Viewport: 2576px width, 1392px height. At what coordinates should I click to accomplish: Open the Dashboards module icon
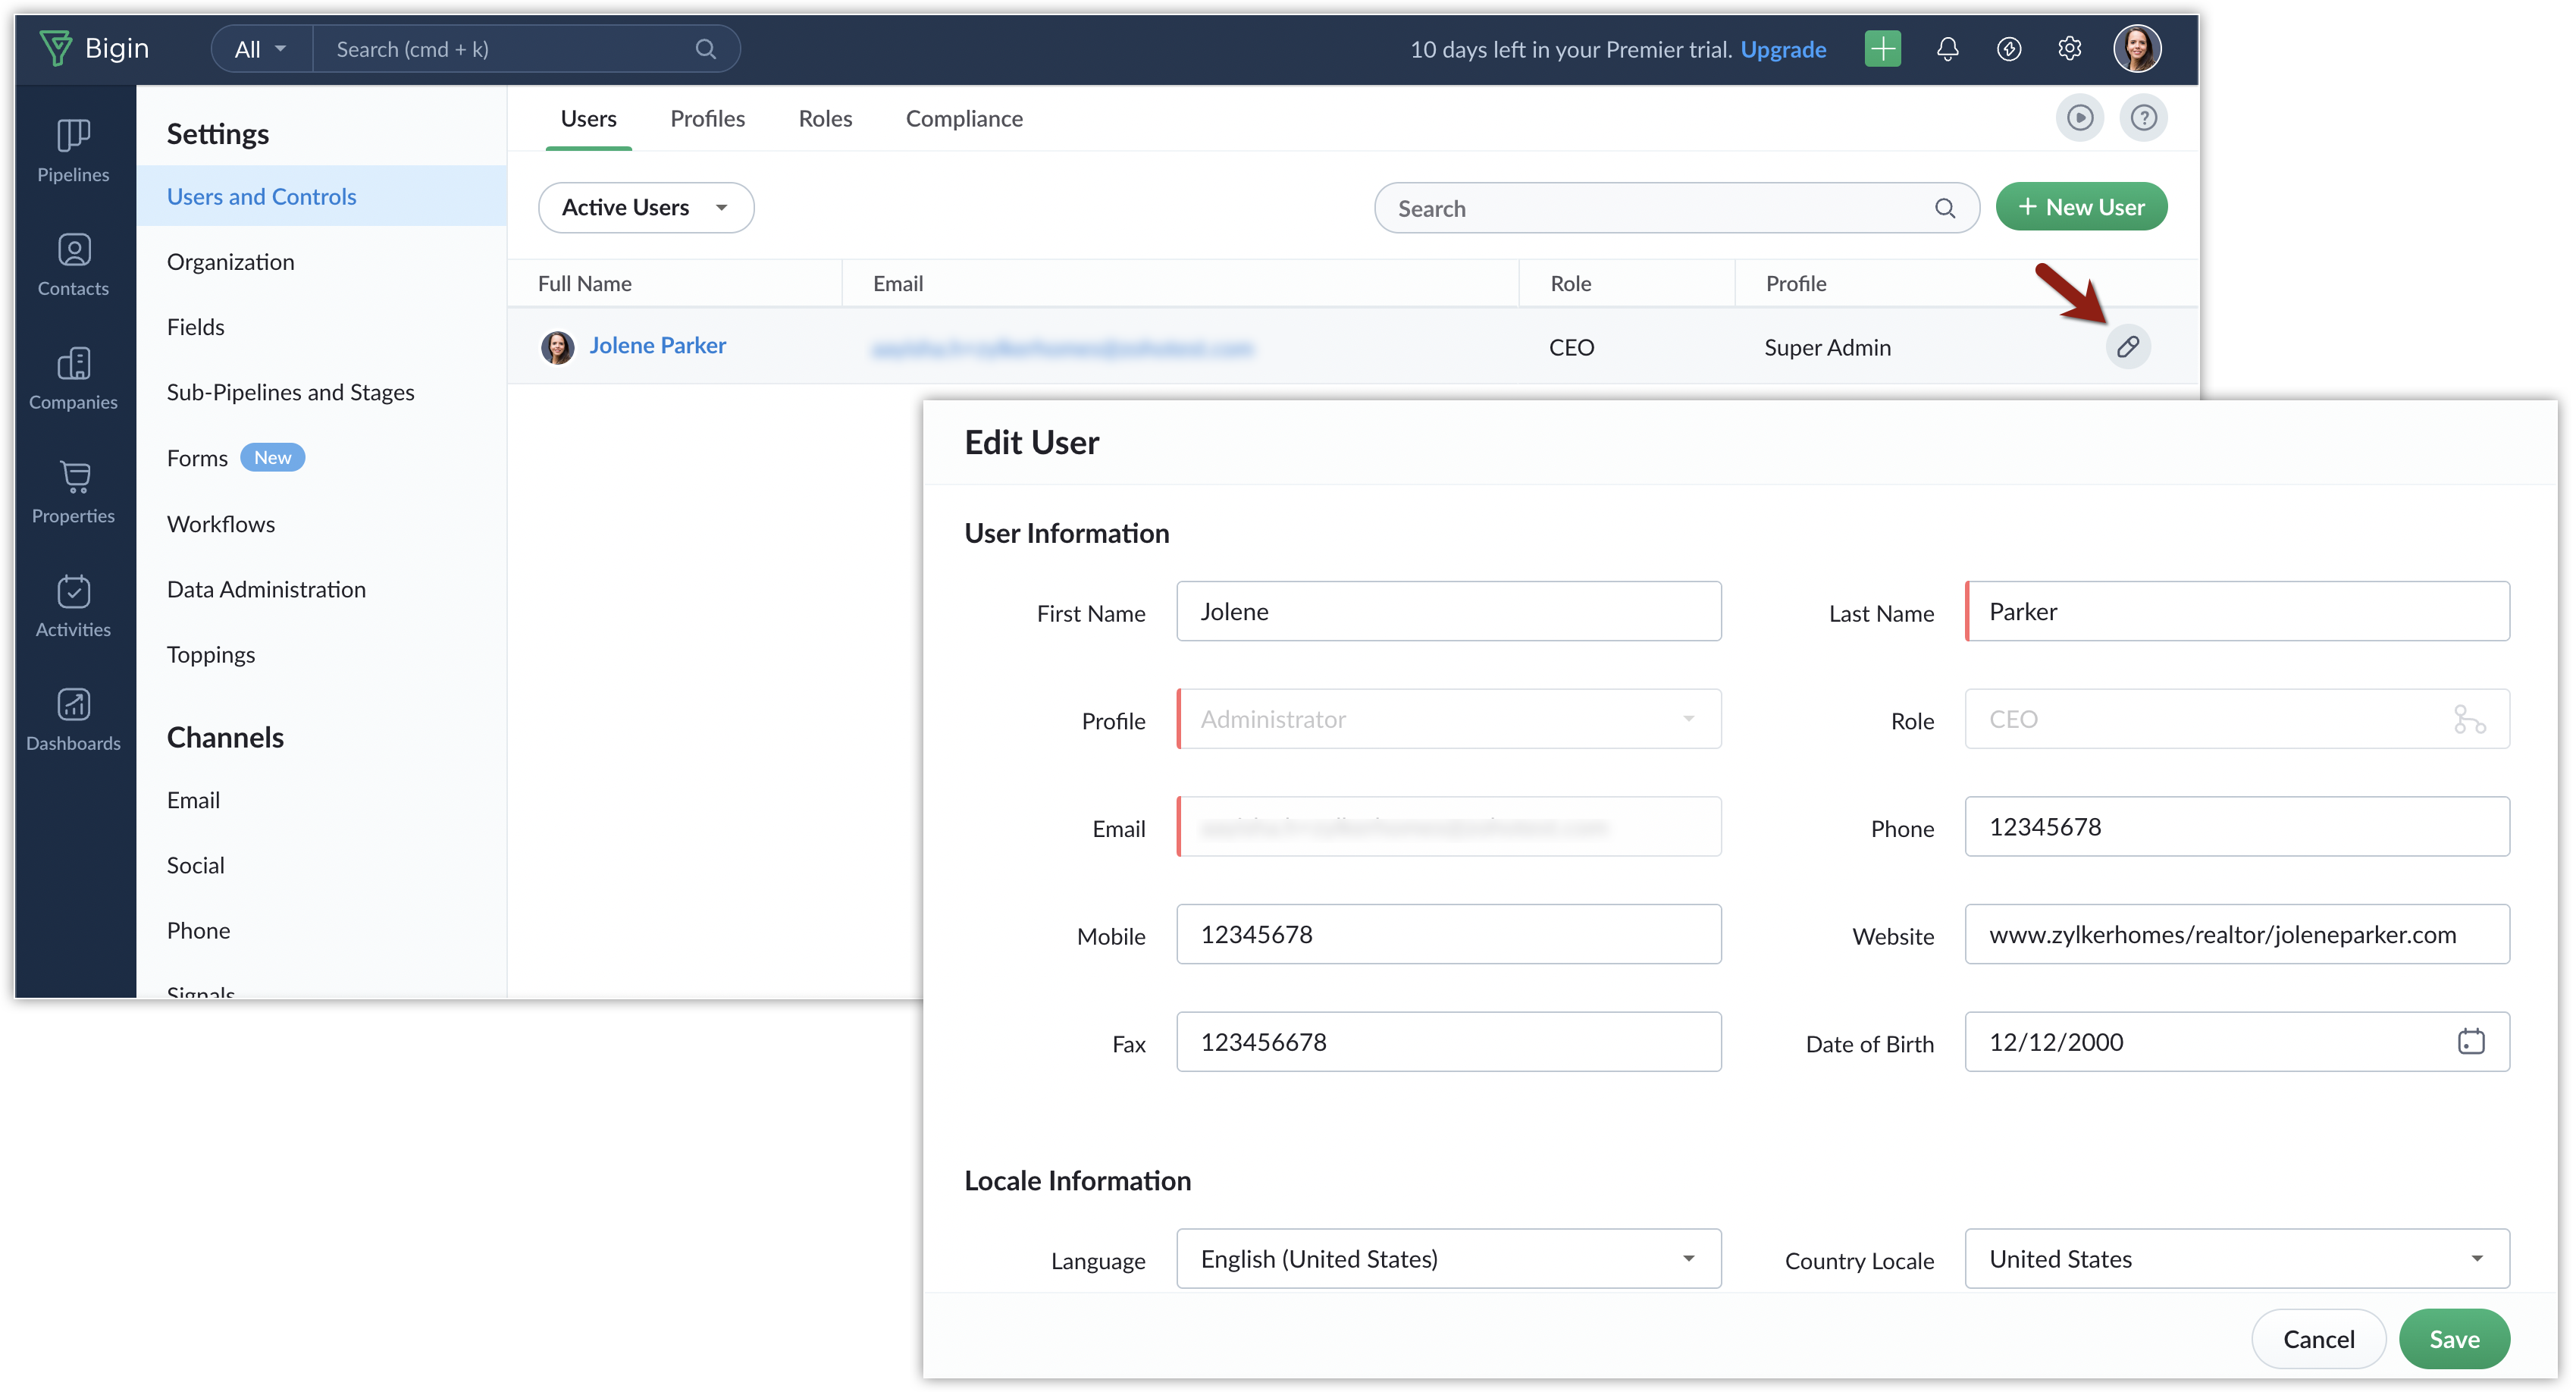73,719
